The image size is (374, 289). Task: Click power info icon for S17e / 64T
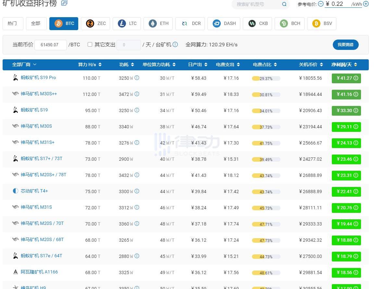[137, 256]
